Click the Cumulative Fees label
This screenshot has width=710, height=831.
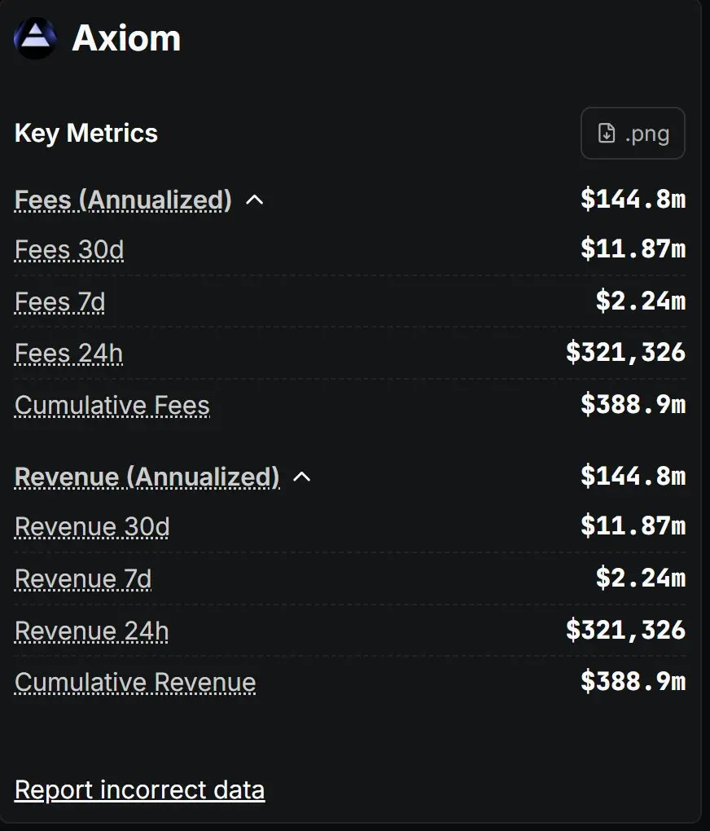112,405
